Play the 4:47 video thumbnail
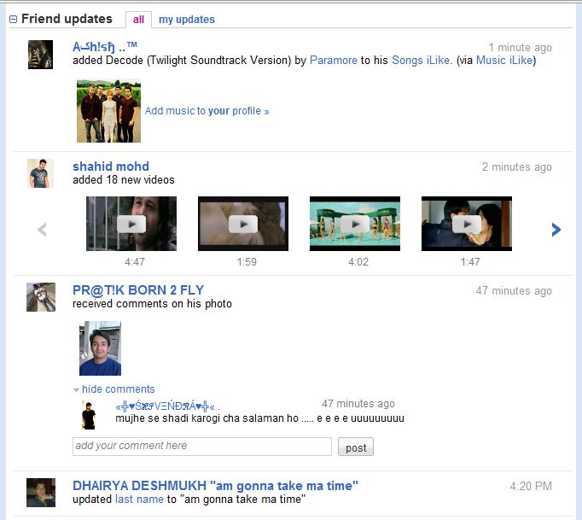Viewport: 582px width, 520px height. [131, 224]
